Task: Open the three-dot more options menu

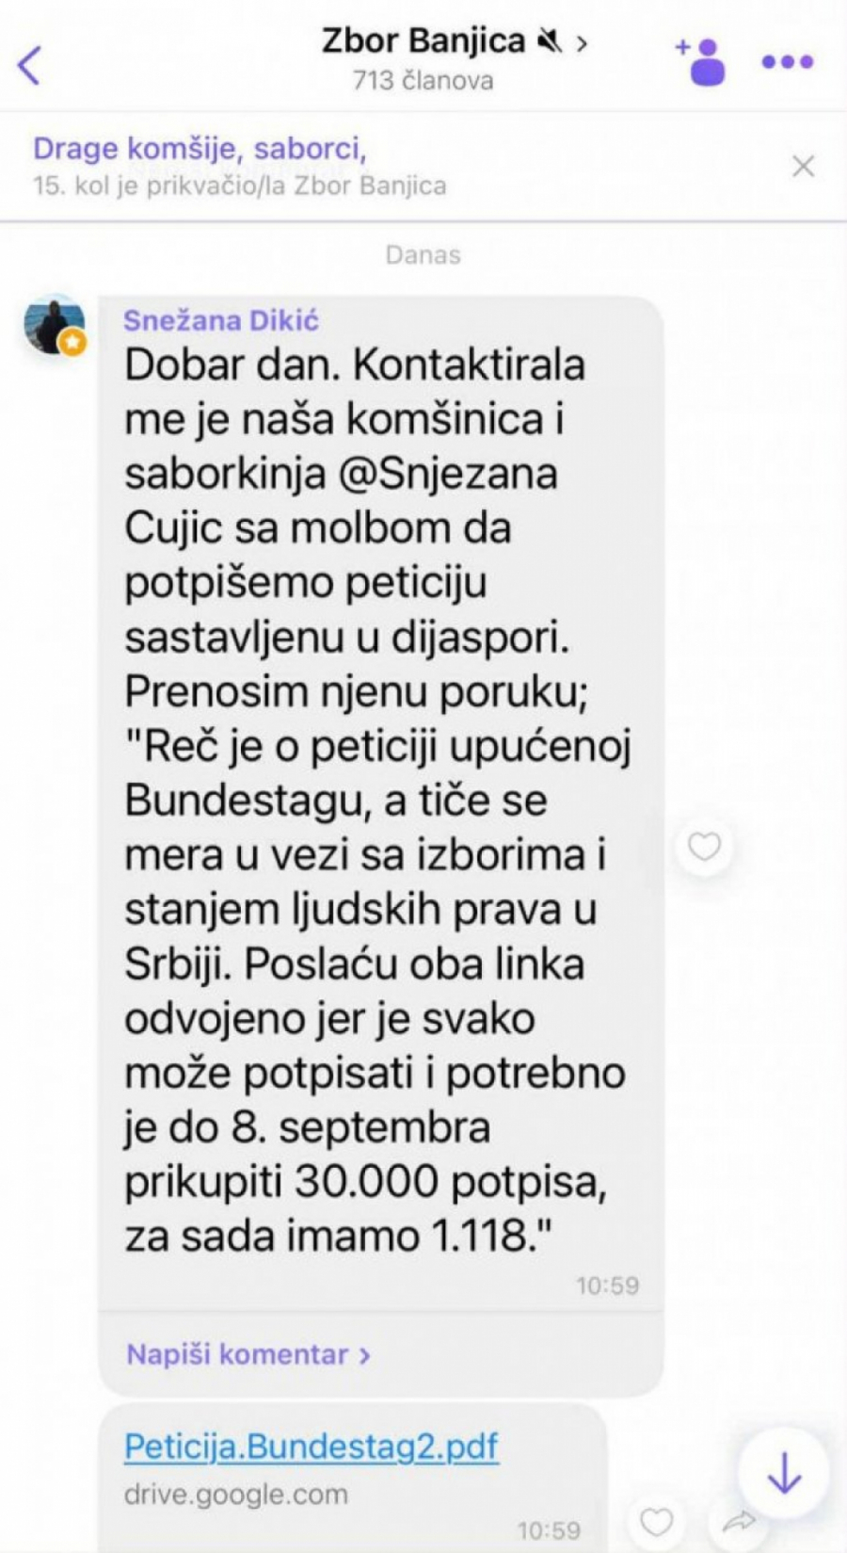Action: point(787,62)
